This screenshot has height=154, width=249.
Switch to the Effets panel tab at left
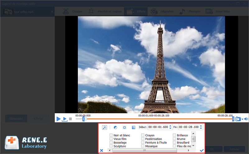38,119
